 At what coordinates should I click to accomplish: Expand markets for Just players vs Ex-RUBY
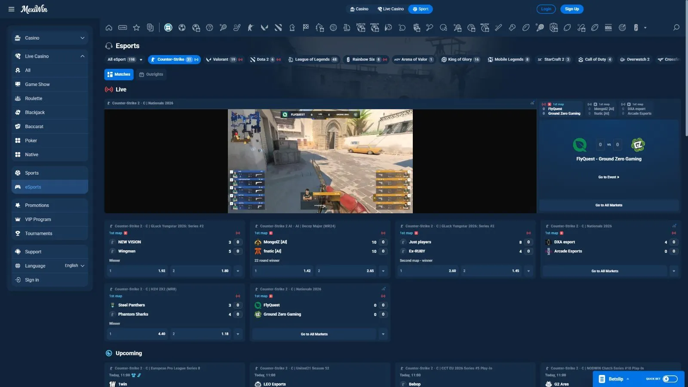tap(528, 271)
